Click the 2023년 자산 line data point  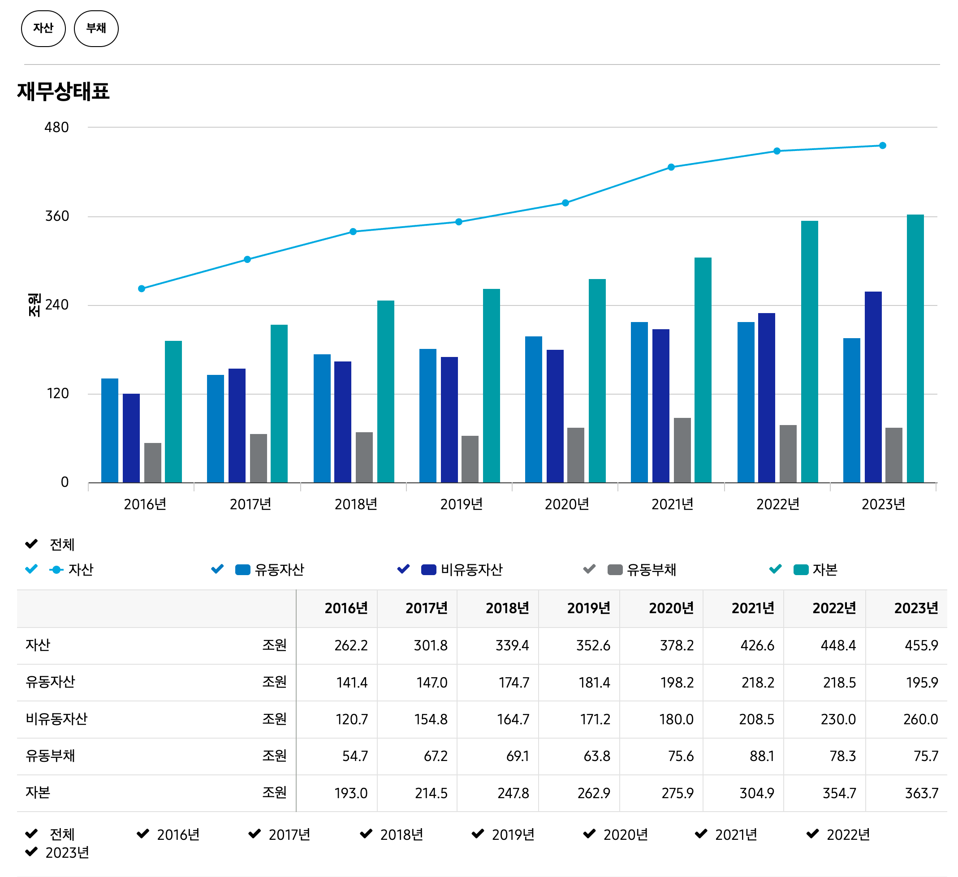click(882, 146)
